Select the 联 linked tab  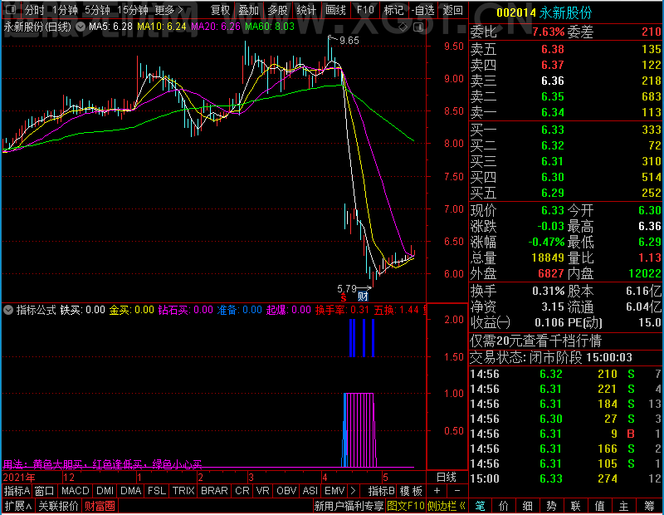[x=575, y=506]
